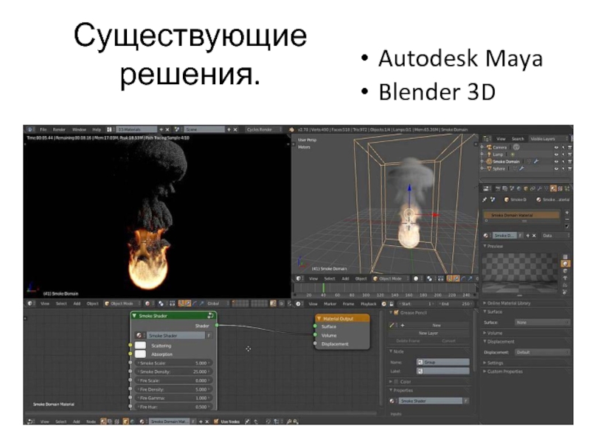Open the Blender info editor type icon

tap(29, 129)
